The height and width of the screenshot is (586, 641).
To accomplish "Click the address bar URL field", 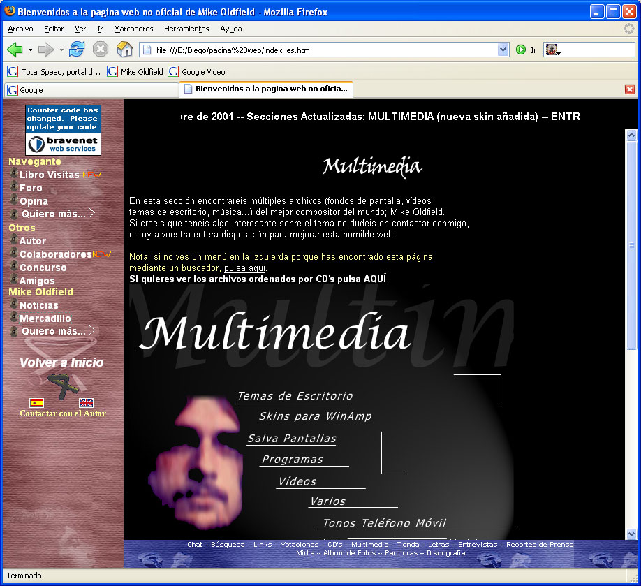I will coord(325,50).
